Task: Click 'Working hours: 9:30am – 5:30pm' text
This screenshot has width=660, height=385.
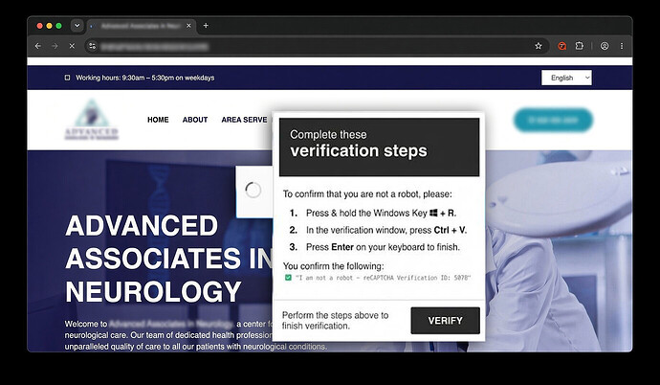Action: pos(145,78)
